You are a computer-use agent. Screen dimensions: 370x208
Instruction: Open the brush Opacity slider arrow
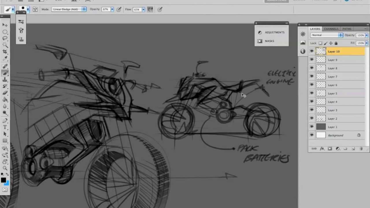(112, 9)
